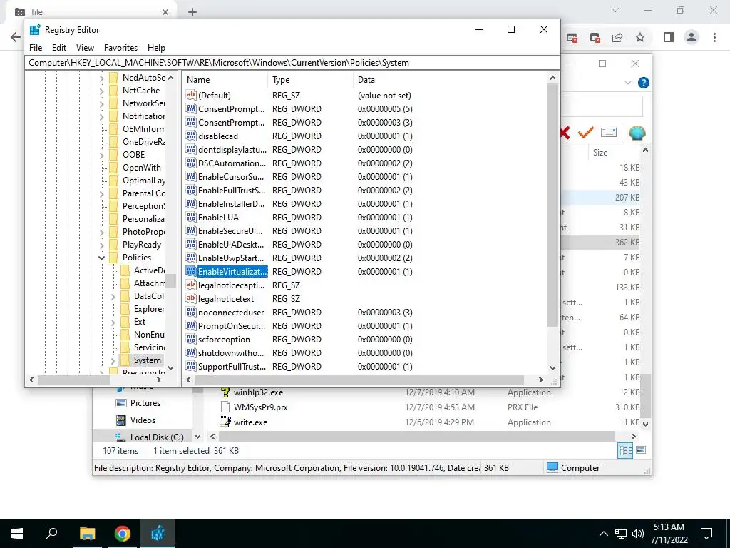Viewport: 730px width, 548px height.
Task: Select the Explorer key folder icon
Action: (125, 309)
